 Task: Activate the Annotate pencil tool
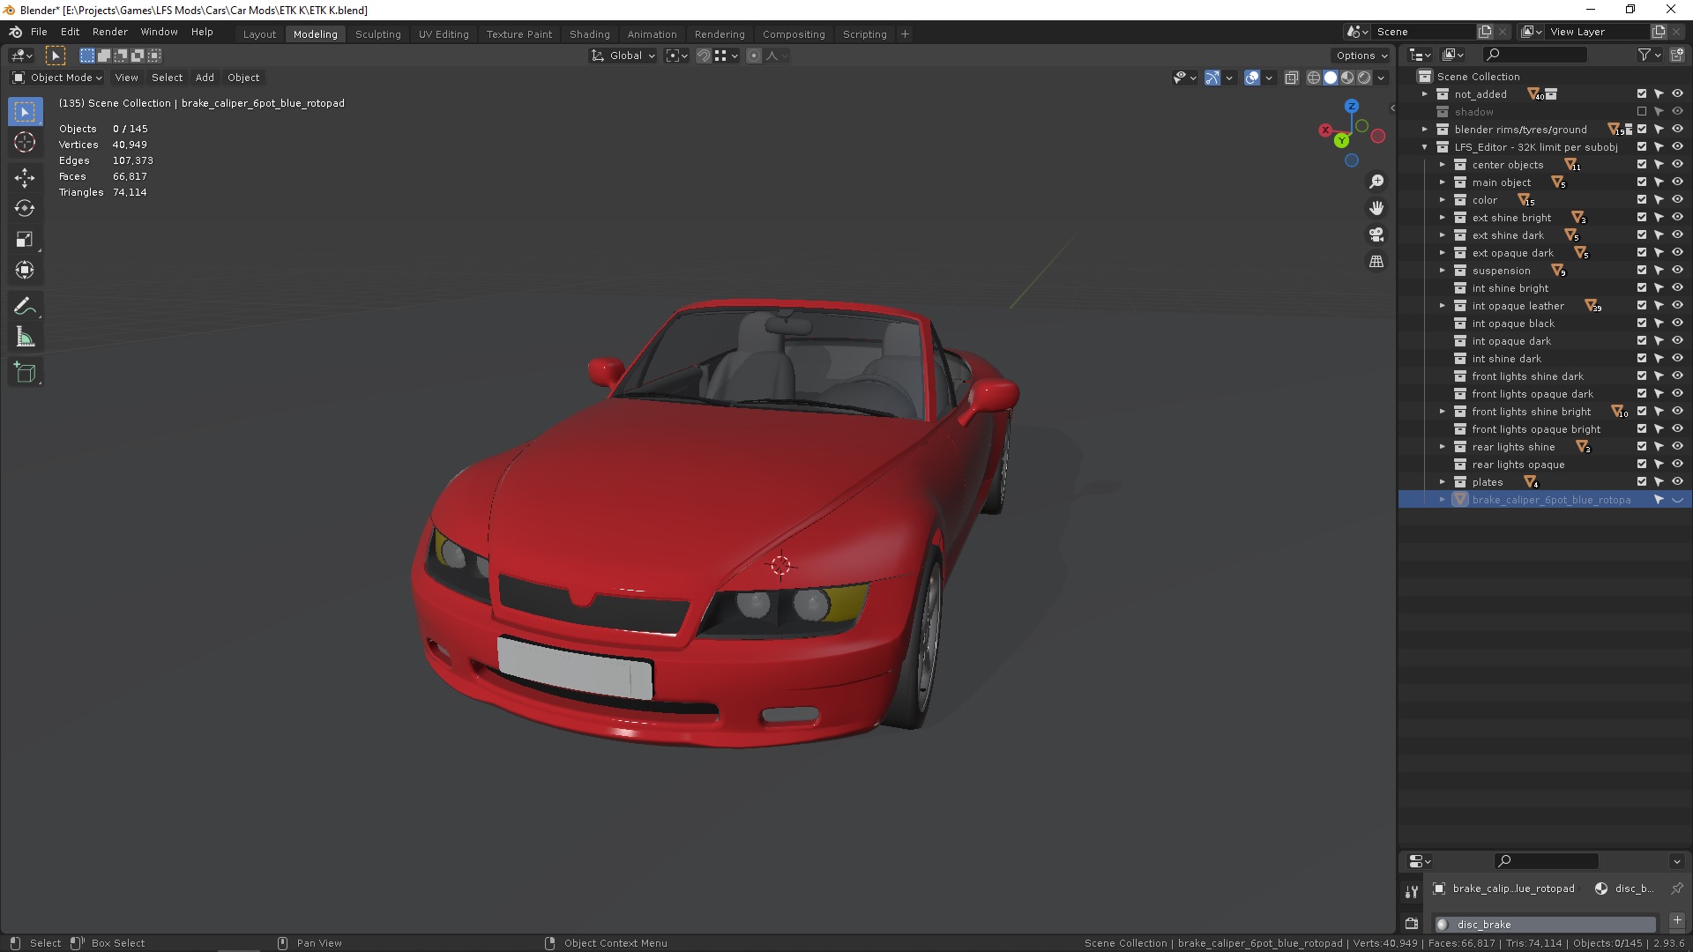click(x=25, y=306)
